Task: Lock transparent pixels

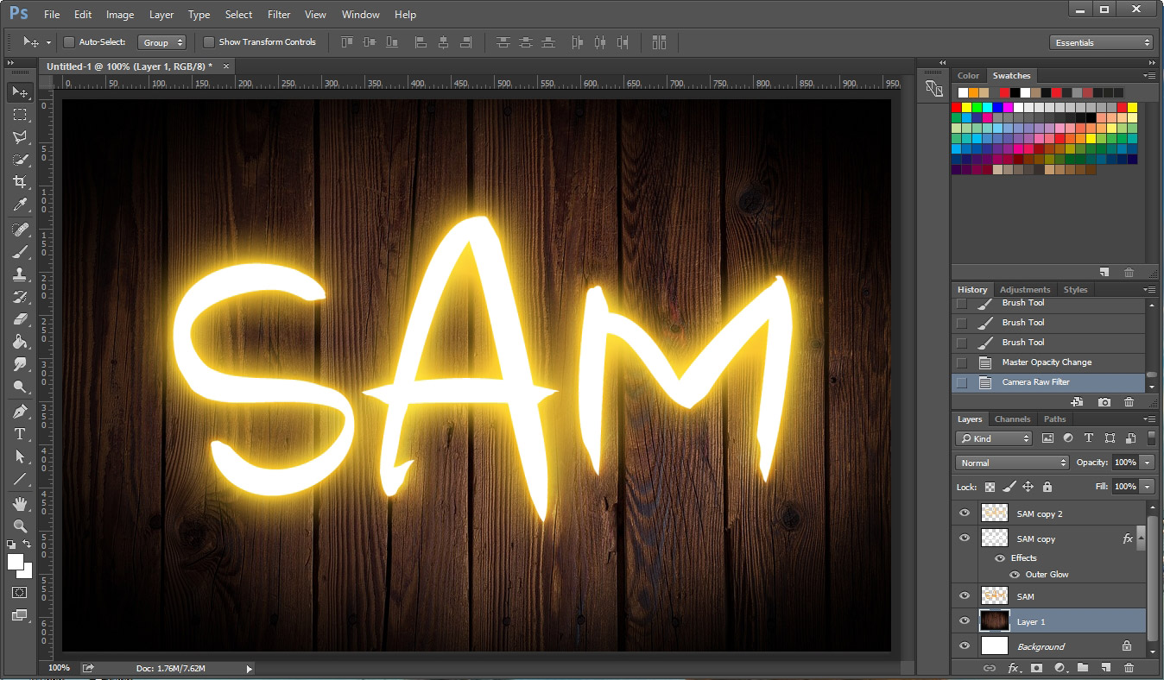Action: click(x=990, y=487)
